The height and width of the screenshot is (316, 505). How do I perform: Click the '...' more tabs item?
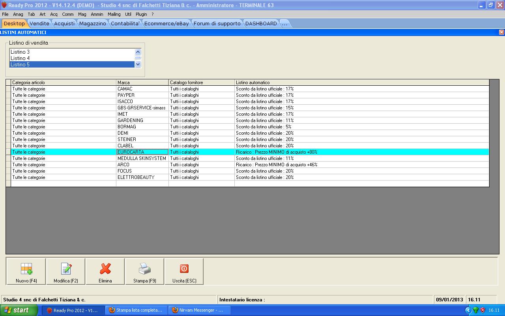pyautogui.click(x=284, y=23)
